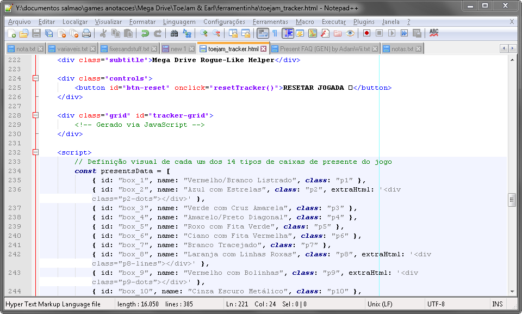Toggle the indent guide toolbar button

tap(288, 33)
